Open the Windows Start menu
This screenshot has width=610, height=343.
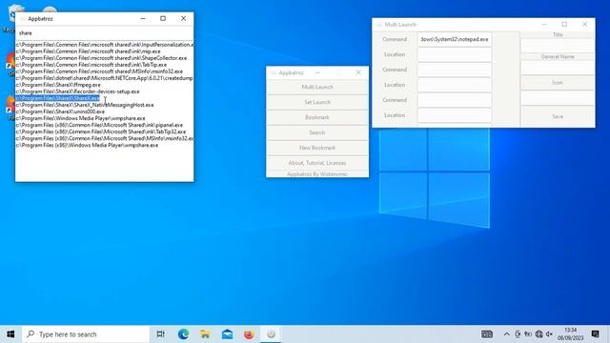(10, 334)
